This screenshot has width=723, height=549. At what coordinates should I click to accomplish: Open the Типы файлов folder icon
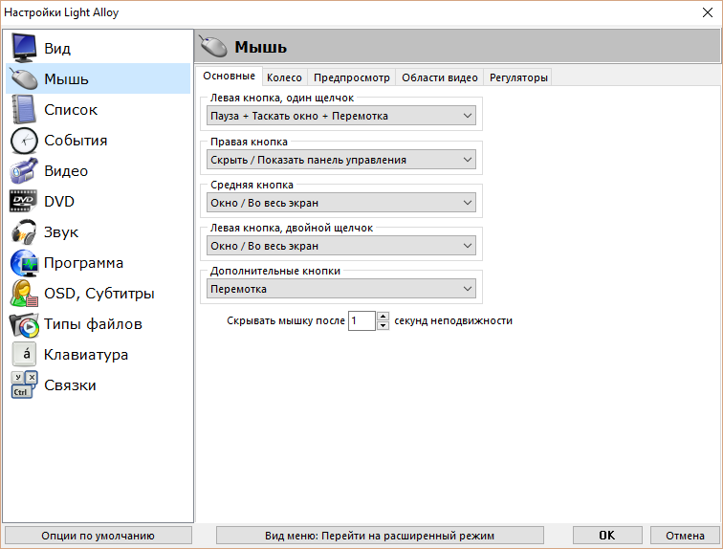click(x=24, y=324)
